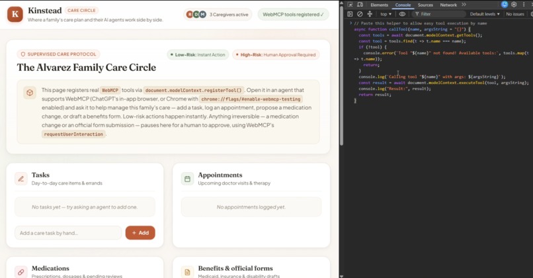Toggle the live expression eye icon
The height and width of the screenshot is (278, 533).
[402, 14]
